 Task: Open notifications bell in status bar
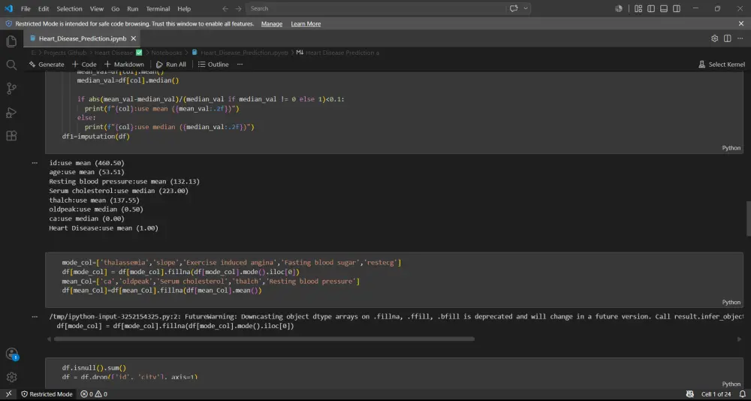[x=741, y=393]
